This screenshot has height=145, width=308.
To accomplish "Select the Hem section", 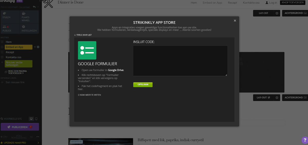I will point(9,42).
